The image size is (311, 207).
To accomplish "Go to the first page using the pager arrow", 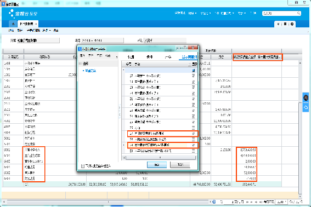I will [x=247, y=202].
